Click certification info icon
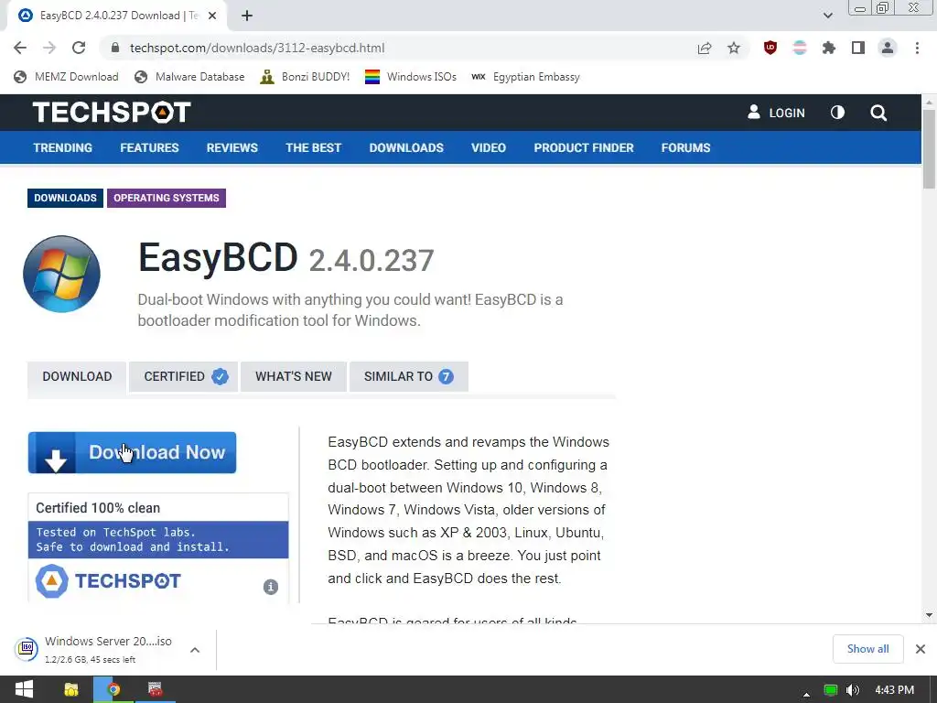 coord(271,587)
